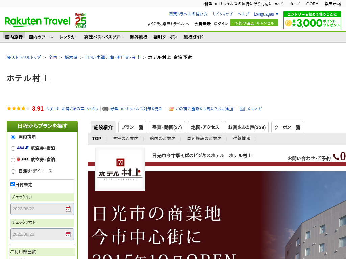
Task: Click the phone icon beside お問い合わせ
Action: tap(336, 156)
